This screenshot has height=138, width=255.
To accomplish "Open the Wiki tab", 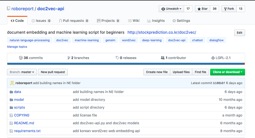I will pyautogui.click(x=134, y=21).
